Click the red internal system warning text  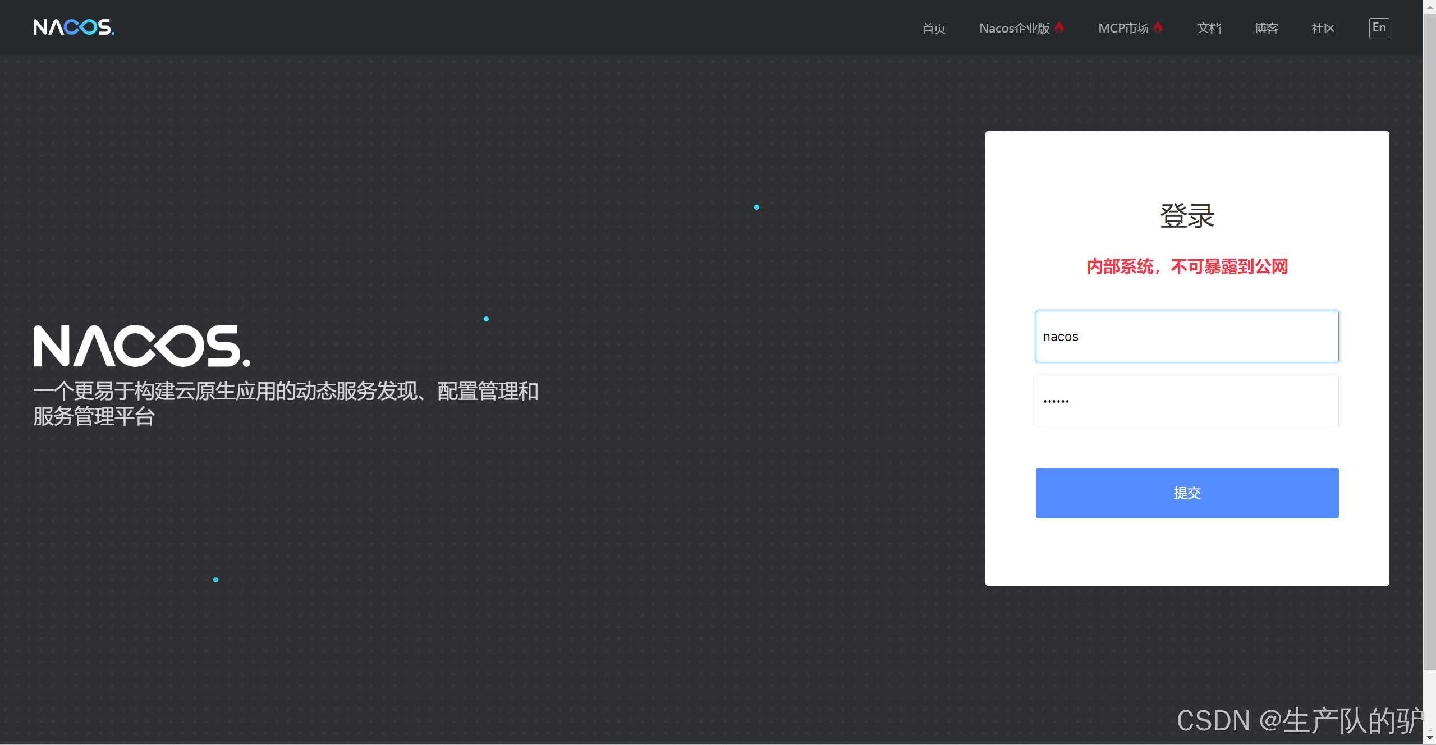(x=1187, y=266)
